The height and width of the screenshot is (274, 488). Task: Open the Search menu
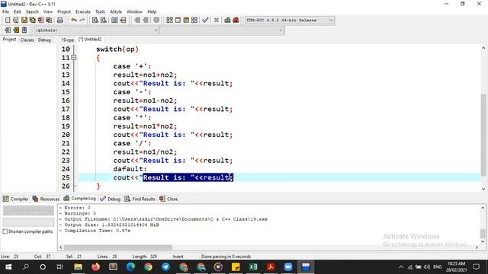[x=32, y=12]
